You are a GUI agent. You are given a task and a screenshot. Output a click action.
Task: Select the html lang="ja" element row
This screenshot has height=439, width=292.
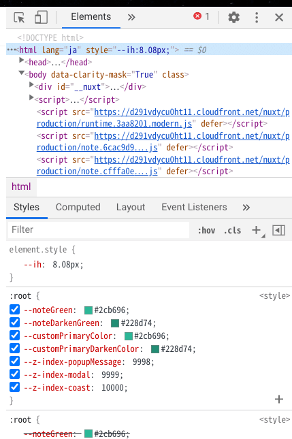(149, 50)
